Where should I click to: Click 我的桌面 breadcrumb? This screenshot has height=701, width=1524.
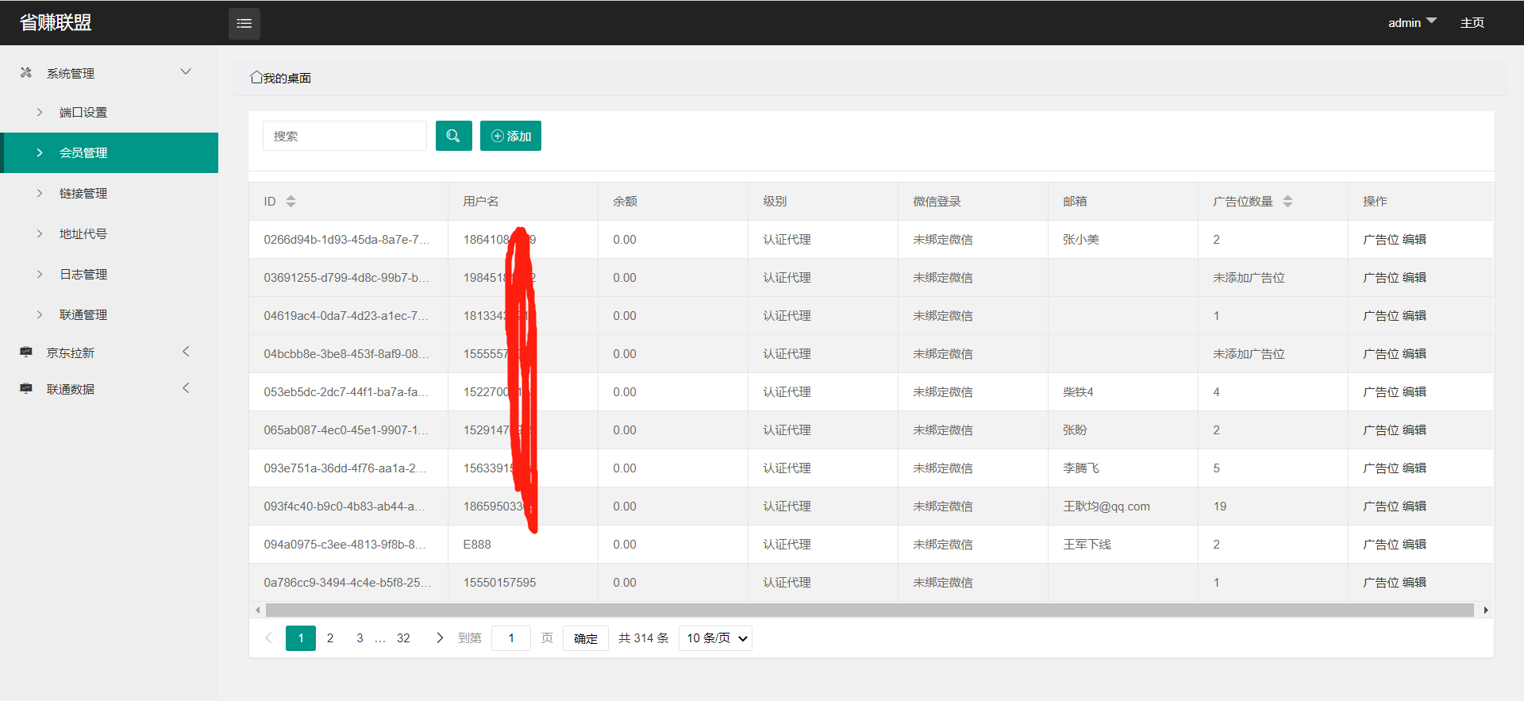(287, 78)
